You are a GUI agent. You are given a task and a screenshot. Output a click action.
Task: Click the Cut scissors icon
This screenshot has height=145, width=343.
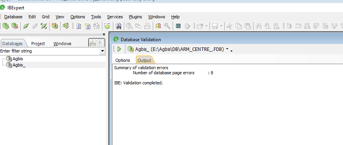pos(229,26)
